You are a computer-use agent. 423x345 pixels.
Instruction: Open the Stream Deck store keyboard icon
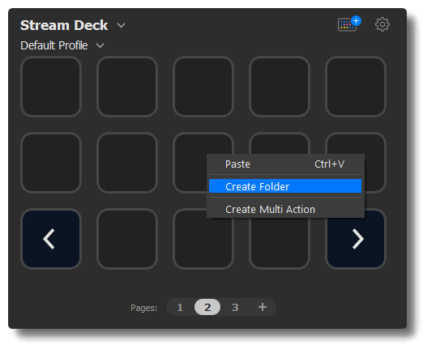[x=349, y=24]
